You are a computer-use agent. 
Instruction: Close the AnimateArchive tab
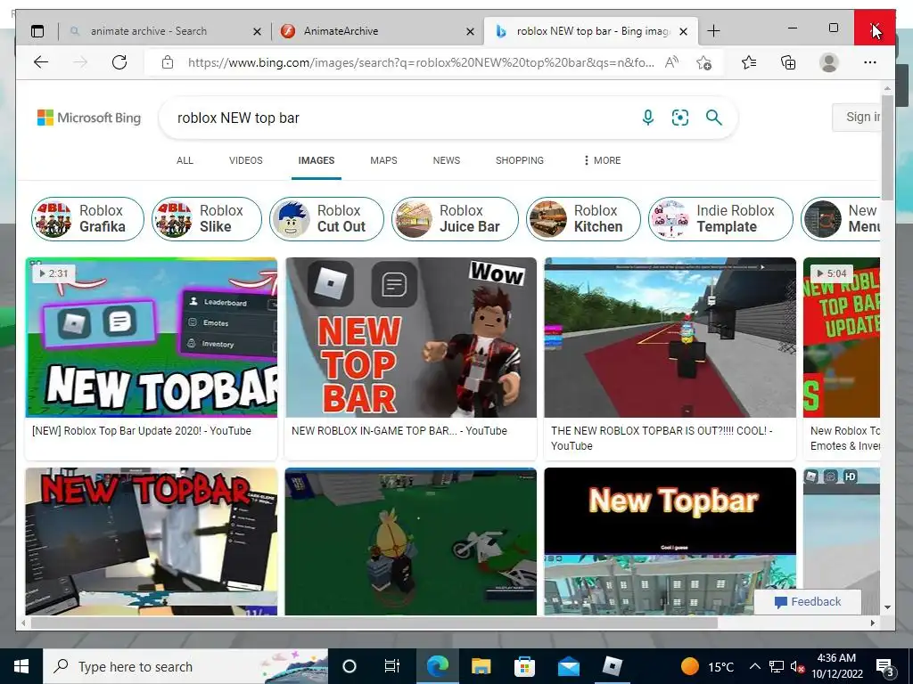point(471,31)
